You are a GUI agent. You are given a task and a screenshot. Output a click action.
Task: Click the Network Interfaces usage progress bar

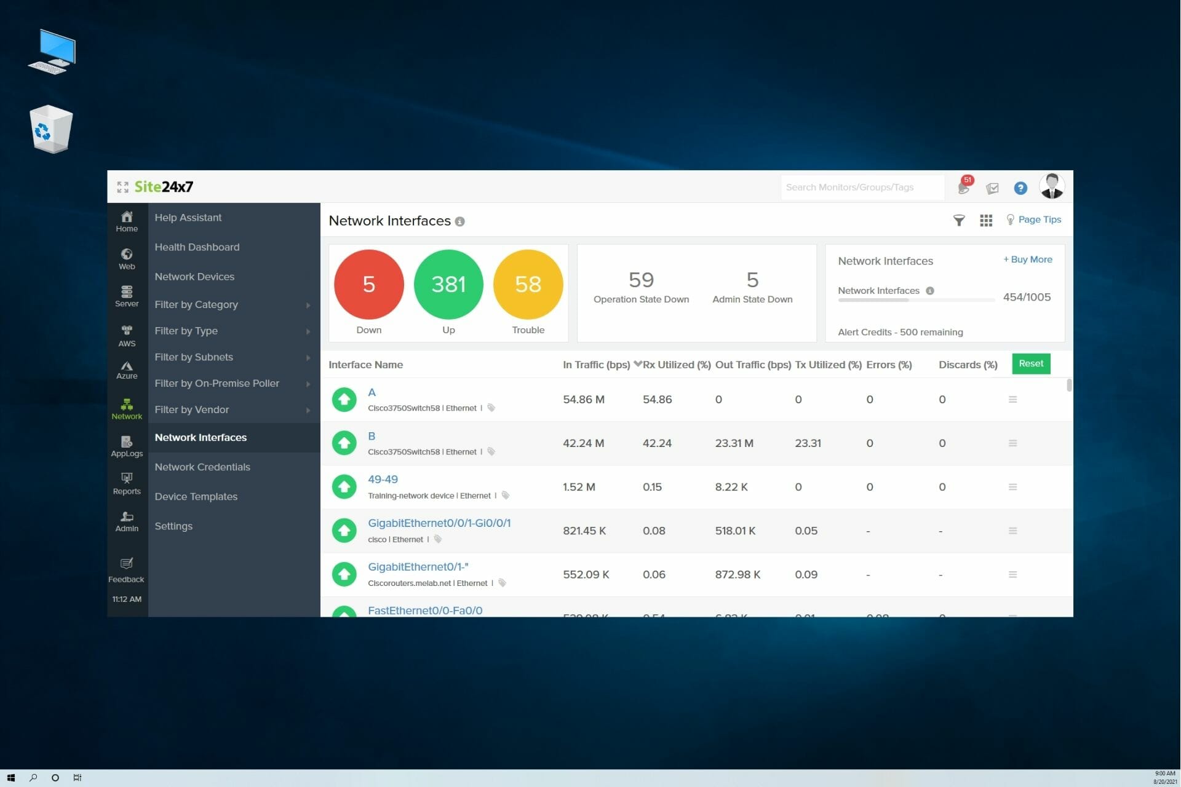(917, 300)
